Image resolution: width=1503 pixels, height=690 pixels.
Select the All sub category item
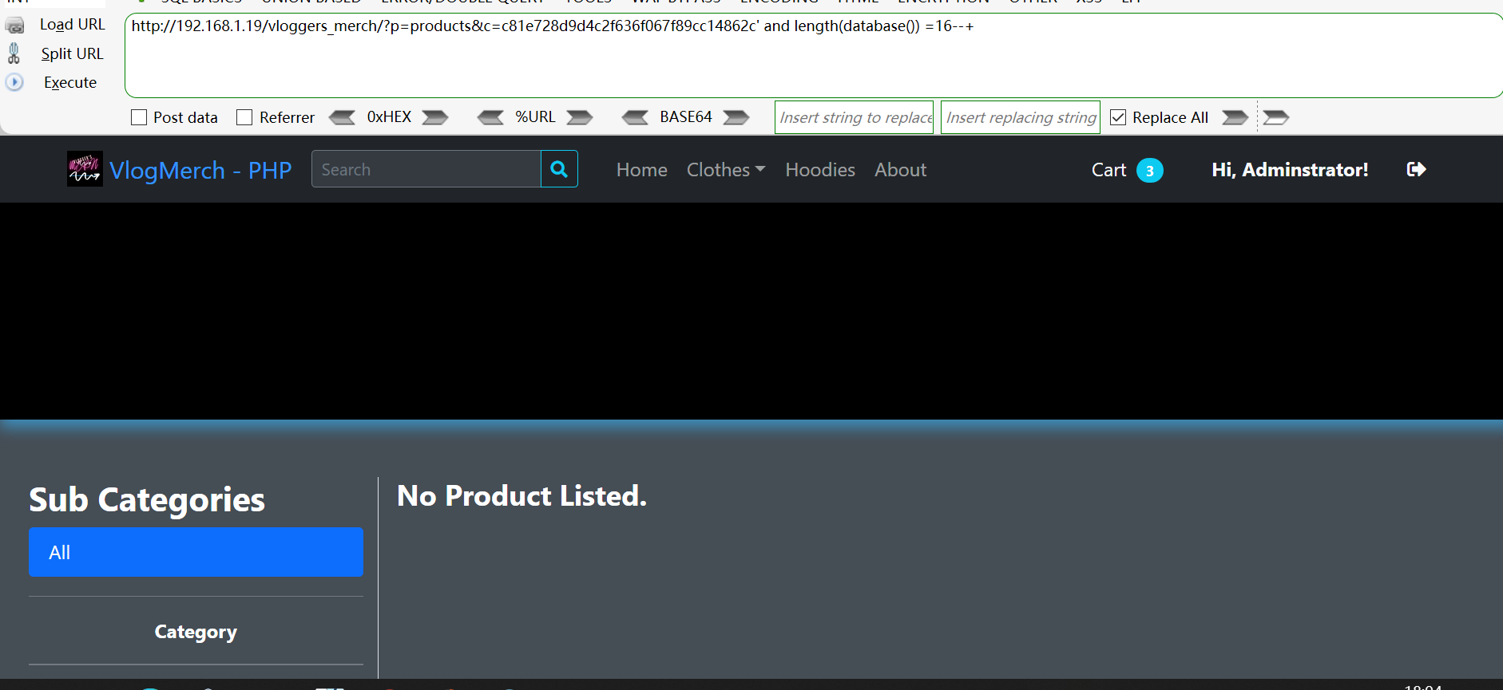(196, 552)
